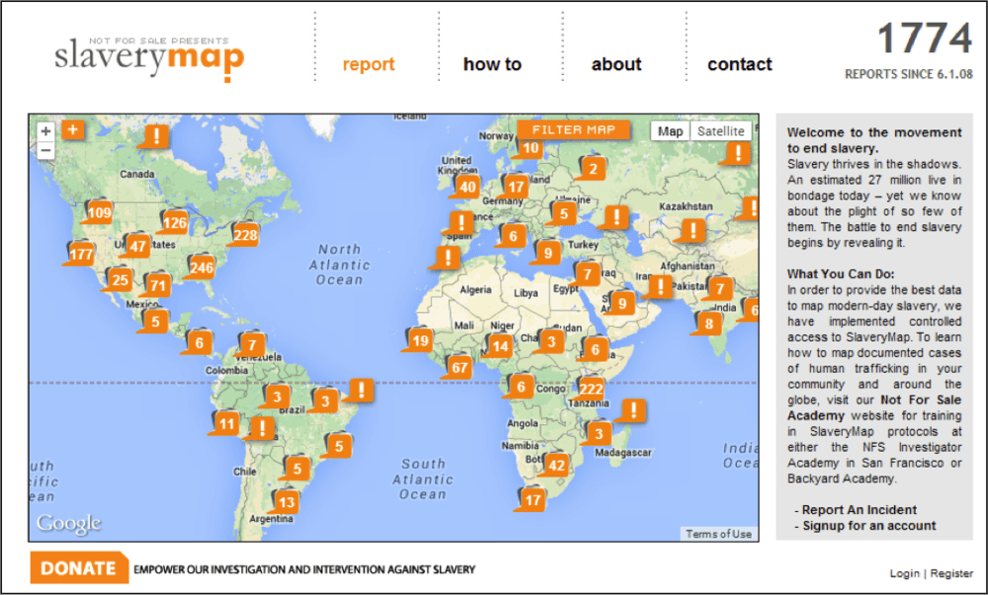
Task: Click the 67 reports marker
Action: pos(458,367)
